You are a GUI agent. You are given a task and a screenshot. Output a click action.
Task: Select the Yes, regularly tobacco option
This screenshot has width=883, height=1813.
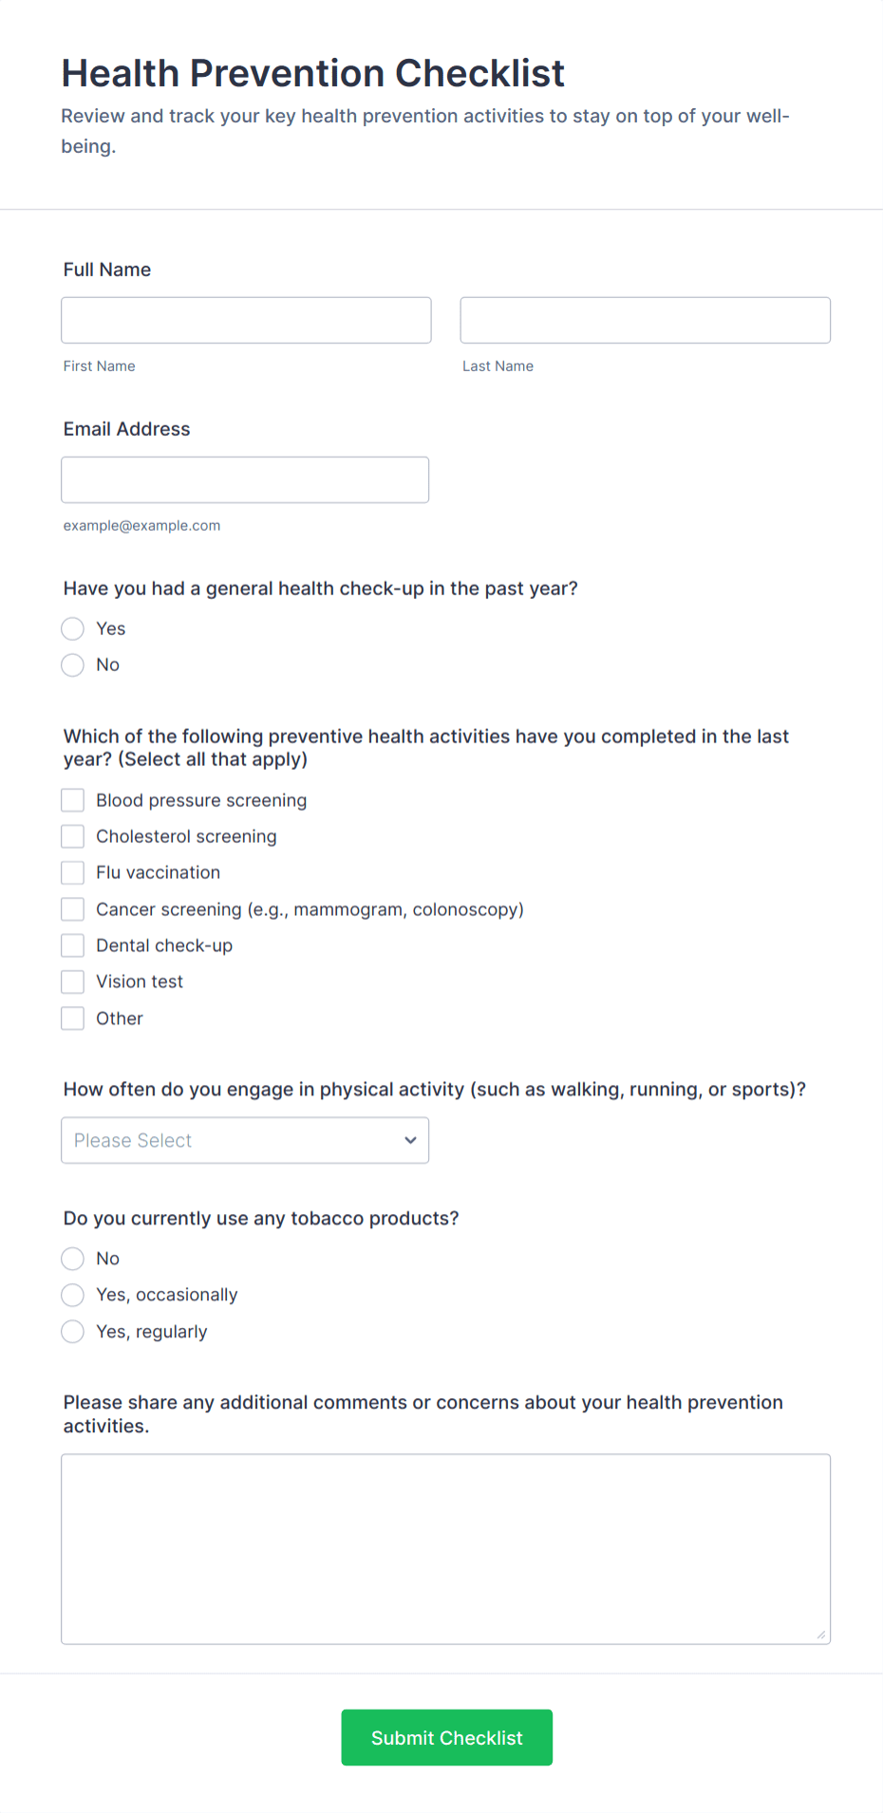coord(72,1331)
